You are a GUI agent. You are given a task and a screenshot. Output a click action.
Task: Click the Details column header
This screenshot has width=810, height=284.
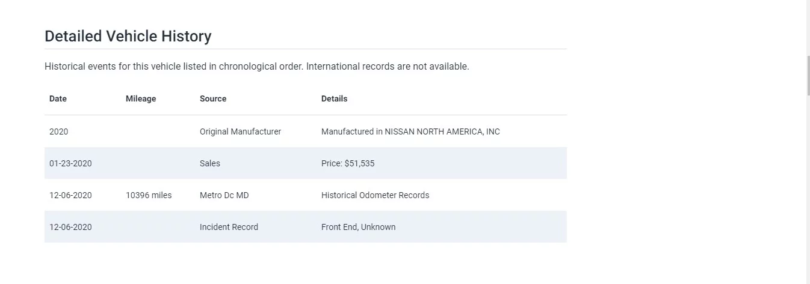[334, 98]
